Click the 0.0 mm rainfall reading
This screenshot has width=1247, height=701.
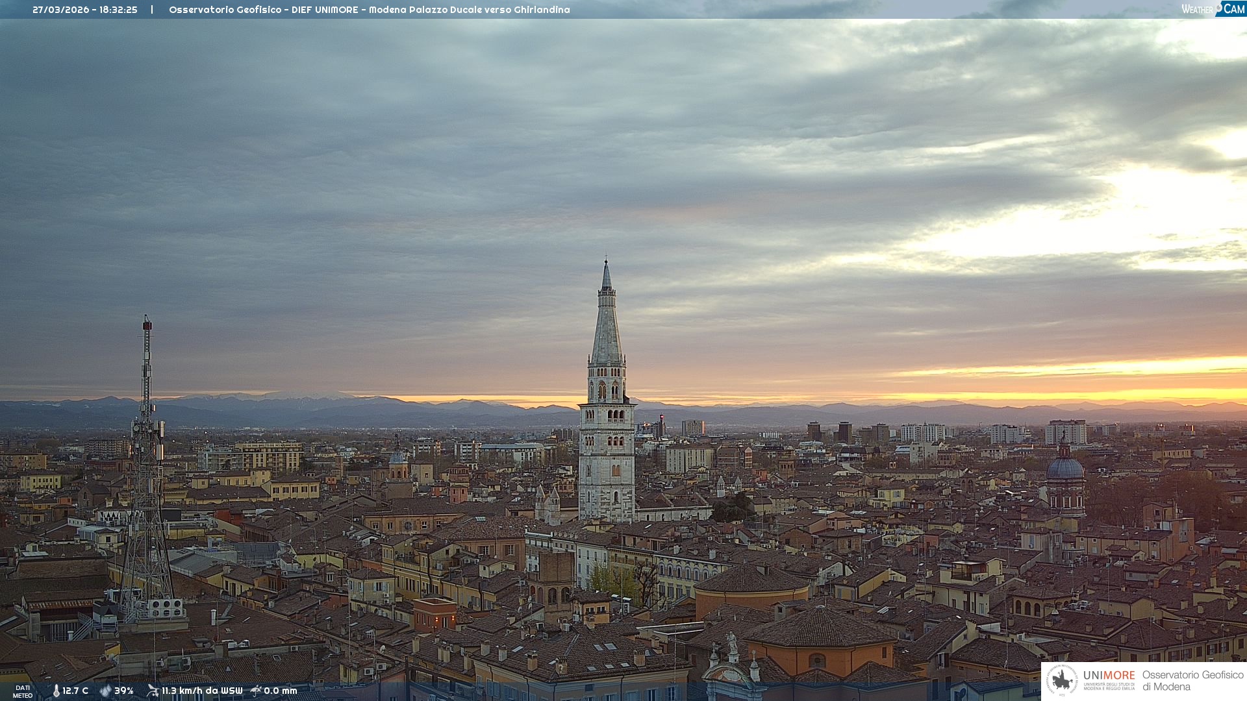(x=281, y=691)
